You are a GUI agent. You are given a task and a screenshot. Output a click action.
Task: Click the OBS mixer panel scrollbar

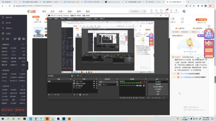[x=146, y=88]
